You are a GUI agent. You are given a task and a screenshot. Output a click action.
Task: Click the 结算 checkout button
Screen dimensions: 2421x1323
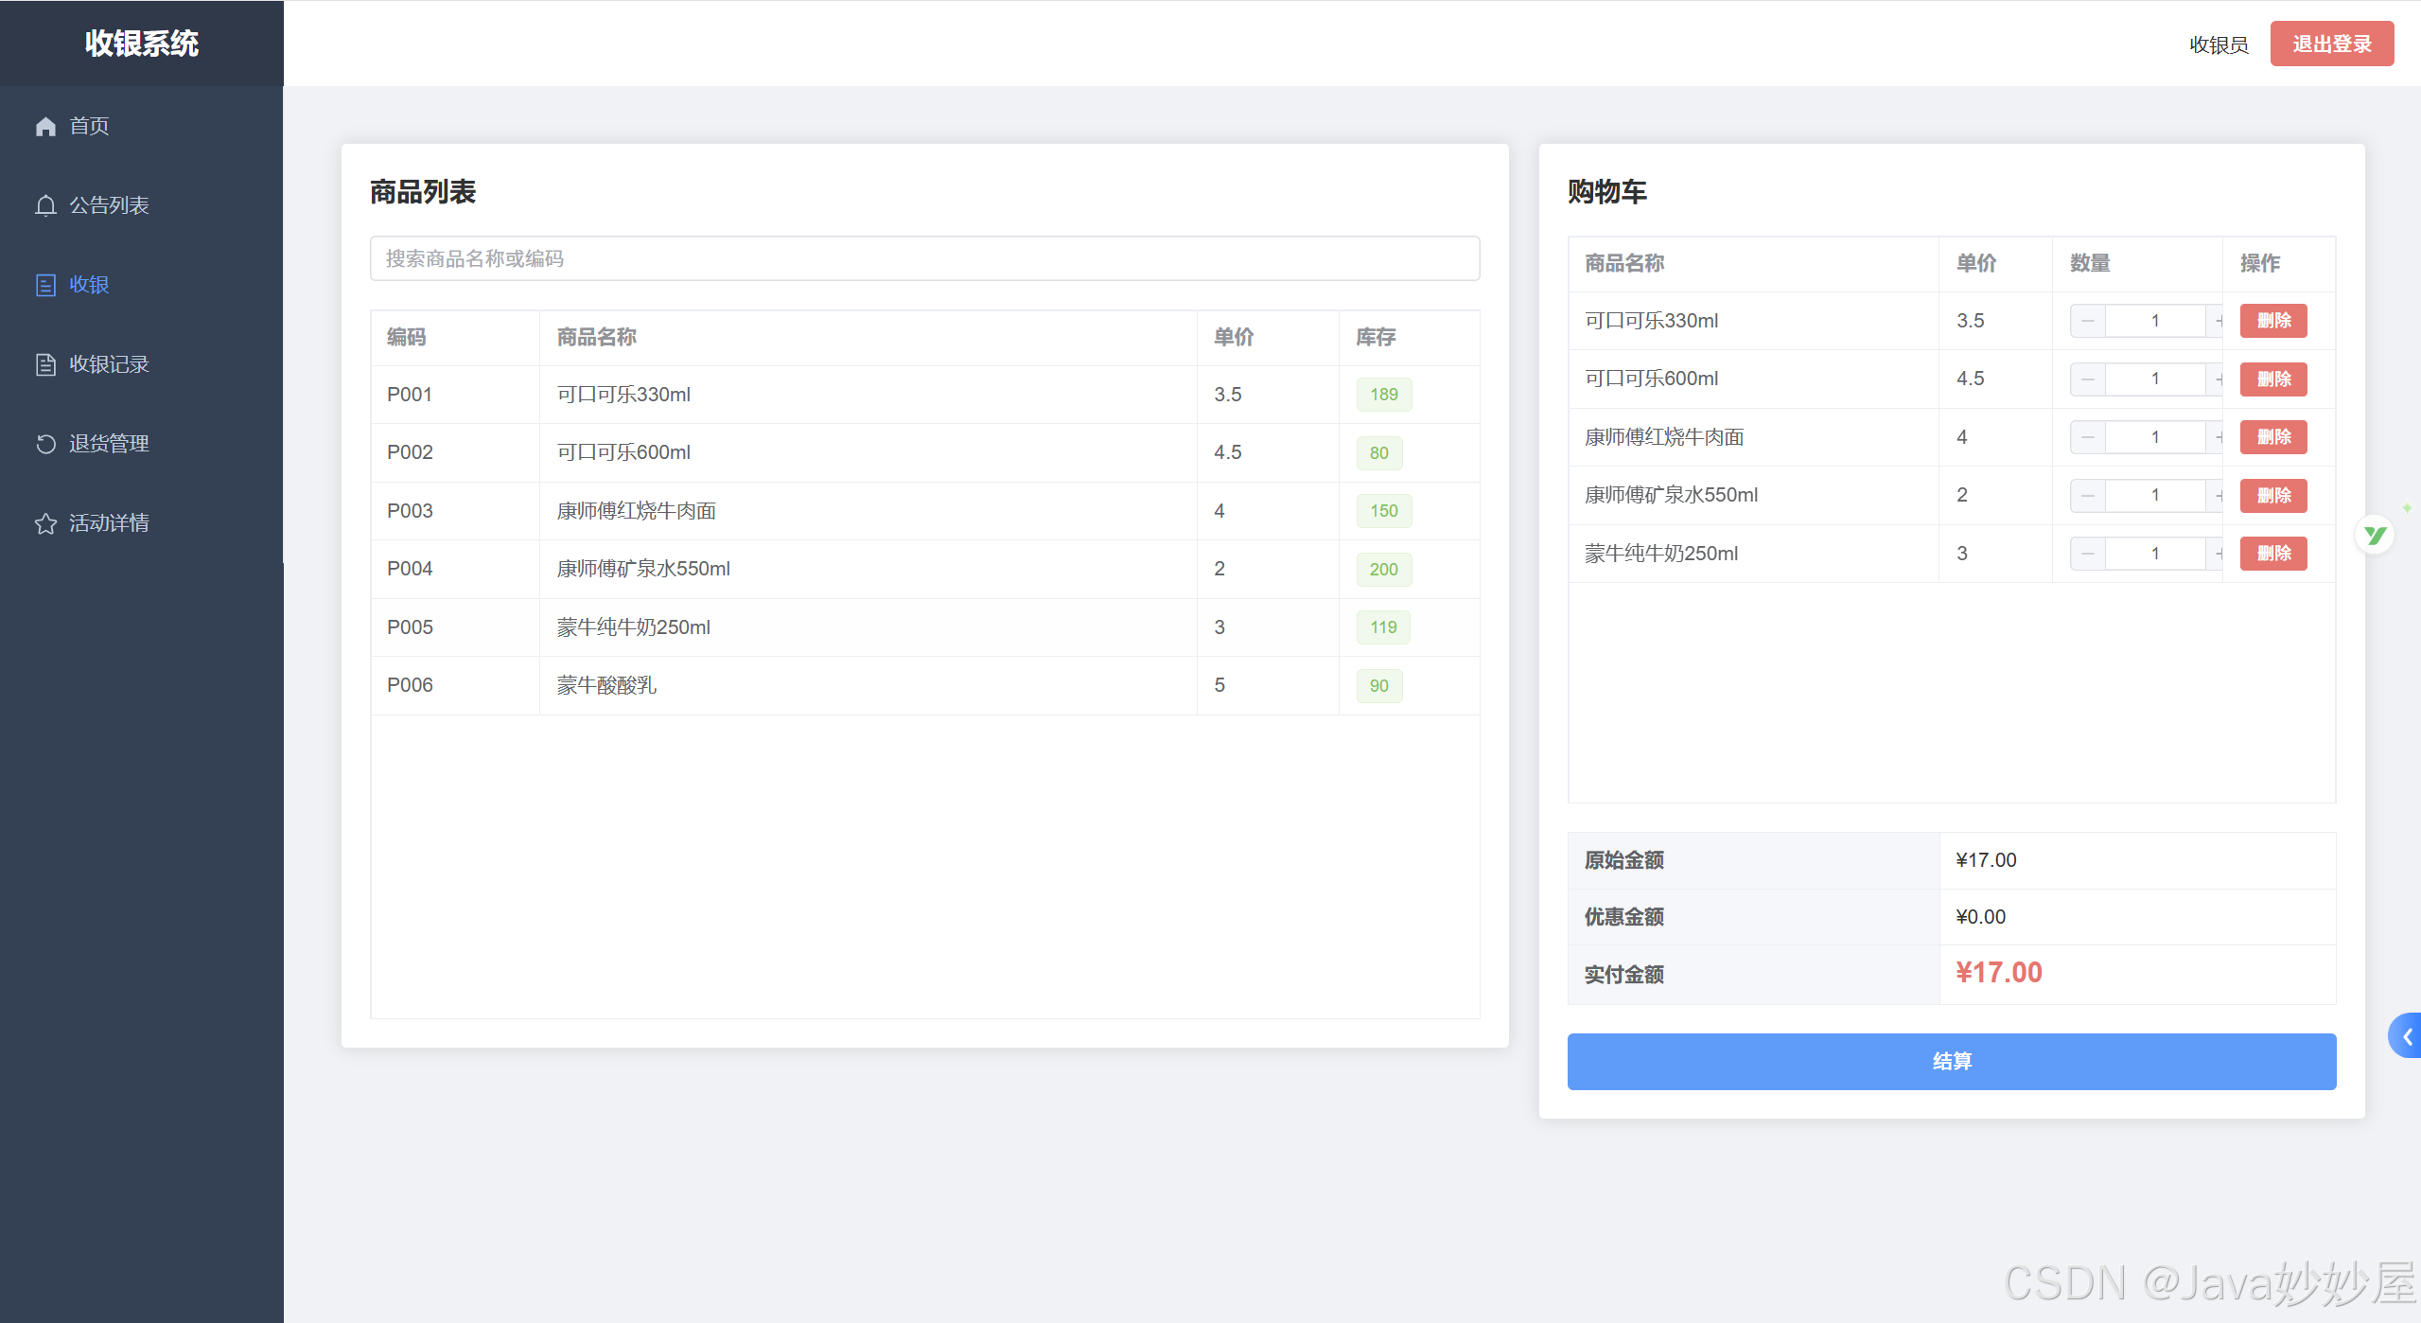tap(1951, 1061)
